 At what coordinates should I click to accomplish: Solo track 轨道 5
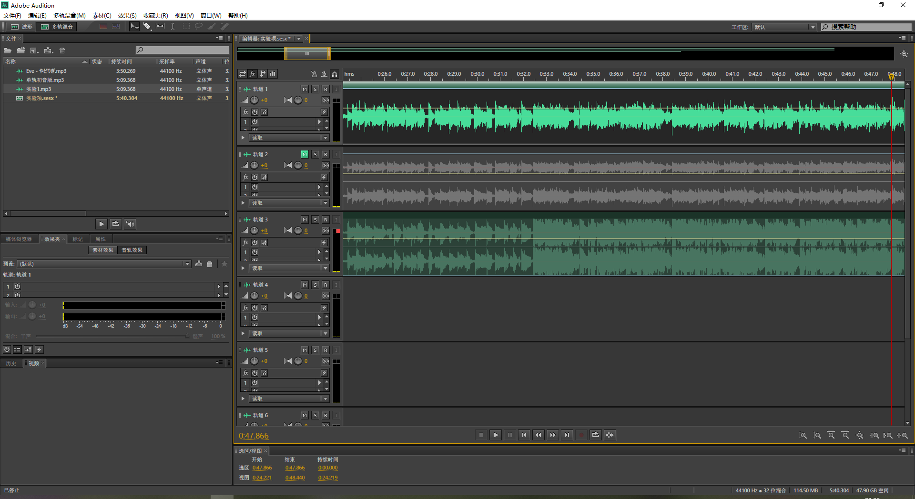tap(315, 350)
